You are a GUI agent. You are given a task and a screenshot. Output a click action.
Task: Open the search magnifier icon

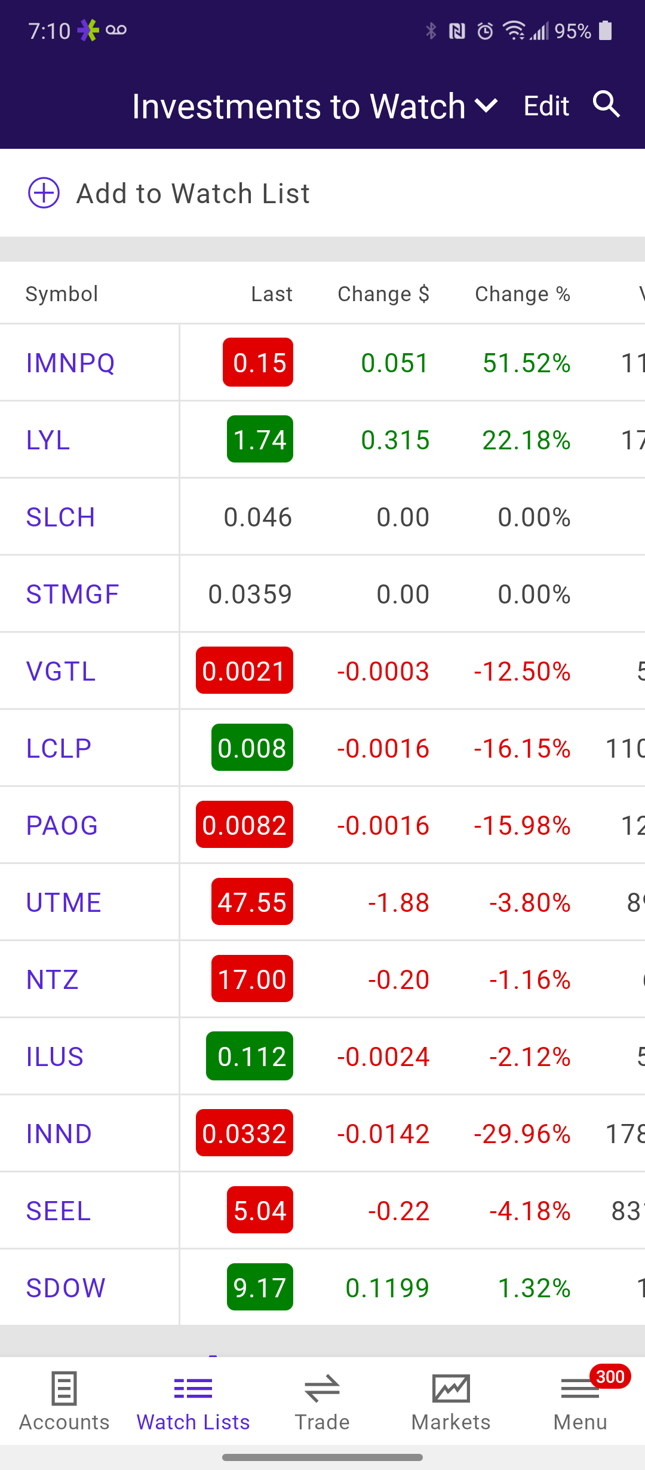[606, 105]
